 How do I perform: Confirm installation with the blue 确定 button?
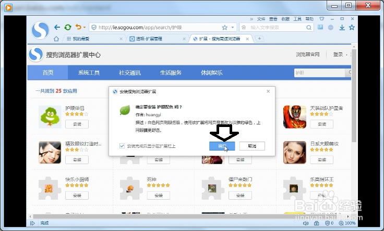222,146
